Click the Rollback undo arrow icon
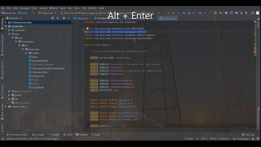Screen dimensions: 261x147 coord(220,13)
